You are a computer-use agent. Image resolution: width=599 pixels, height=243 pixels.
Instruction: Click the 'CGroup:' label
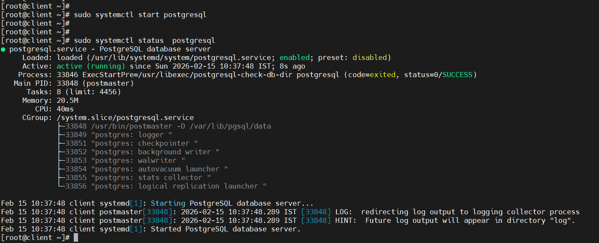click(x=37, y=117)
